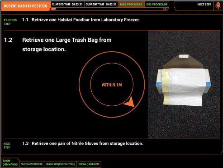Screen dimensions: 223x168
Task: Click the trash bag box photo
Action: point(184,84)
